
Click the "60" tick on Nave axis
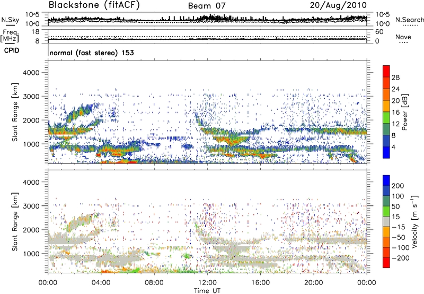(379, 32)
